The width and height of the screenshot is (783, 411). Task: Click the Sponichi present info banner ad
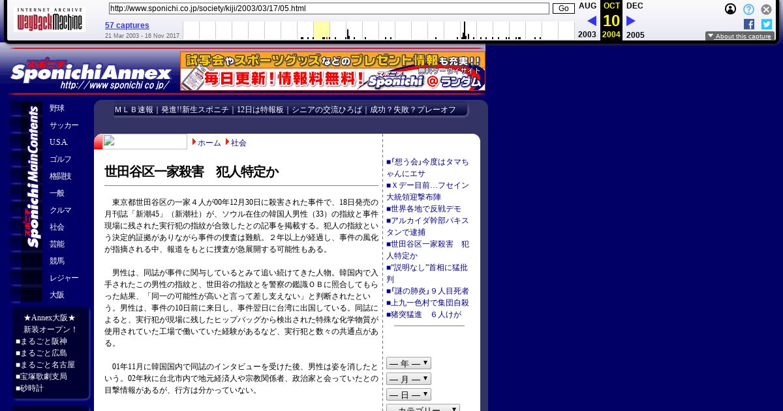333,71
